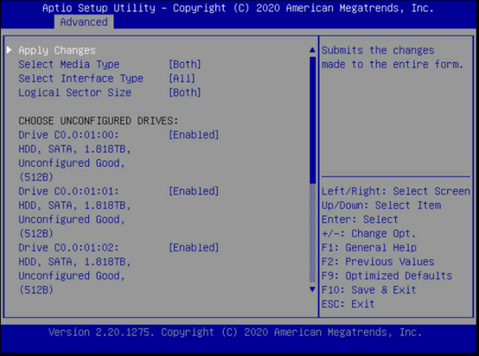Change Logical Sector Size value [Both]
This screenshot has width=479, height=356.
coord(185,92)
